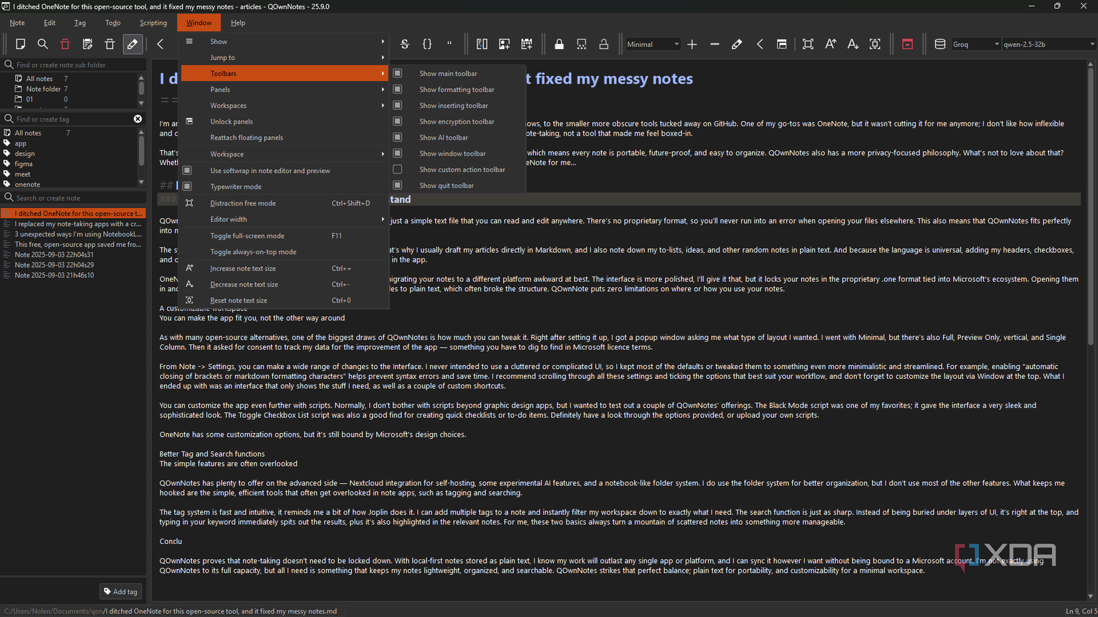Select the figma tag in the tag list

click(24, 164)
